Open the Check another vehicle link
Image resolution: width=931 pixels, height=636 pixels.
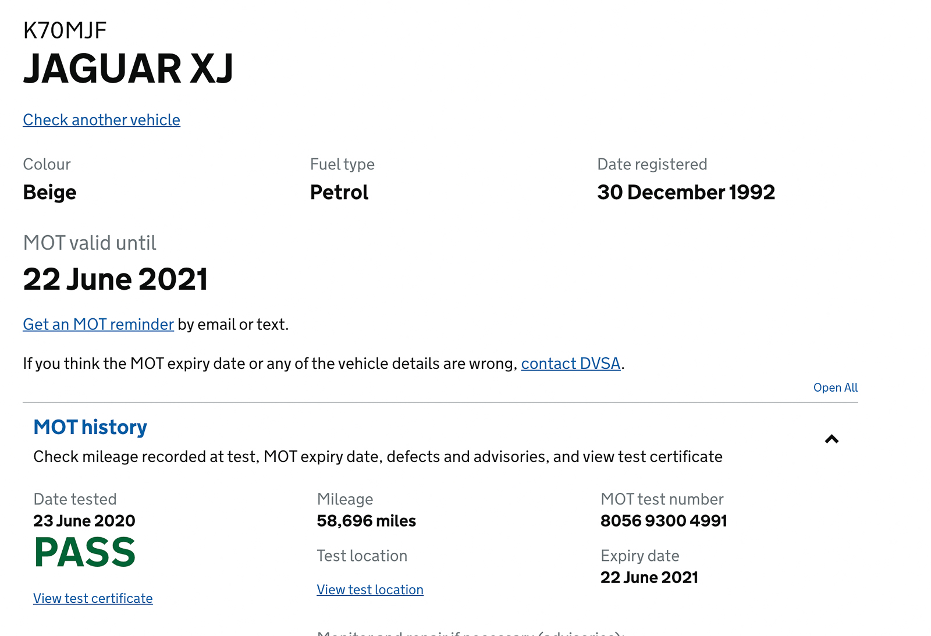pos(101,120)
